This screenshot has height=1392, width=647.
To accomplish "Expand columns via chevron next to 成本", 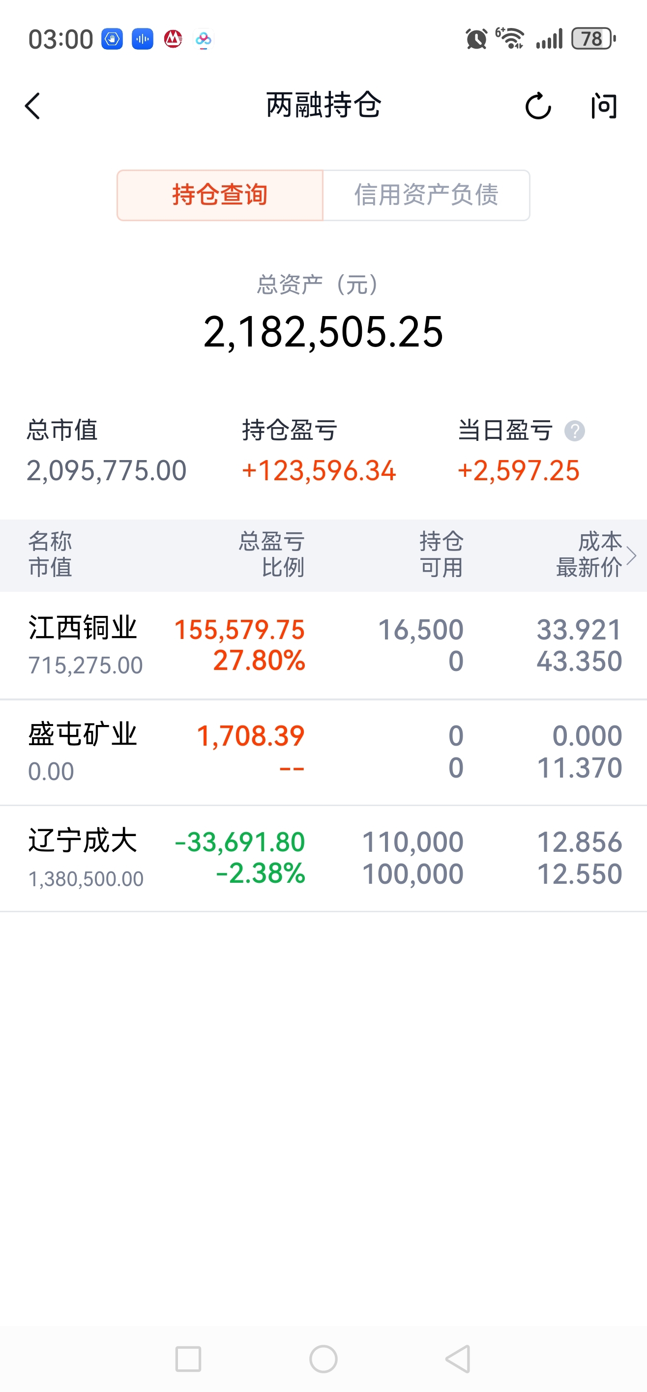I will coord(631,555).
